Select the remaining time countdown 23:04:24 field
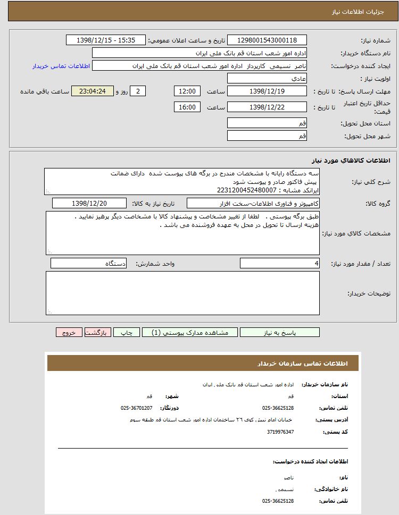Image resolution: width=399 pixels, height=515 pixels. (92, 91)
